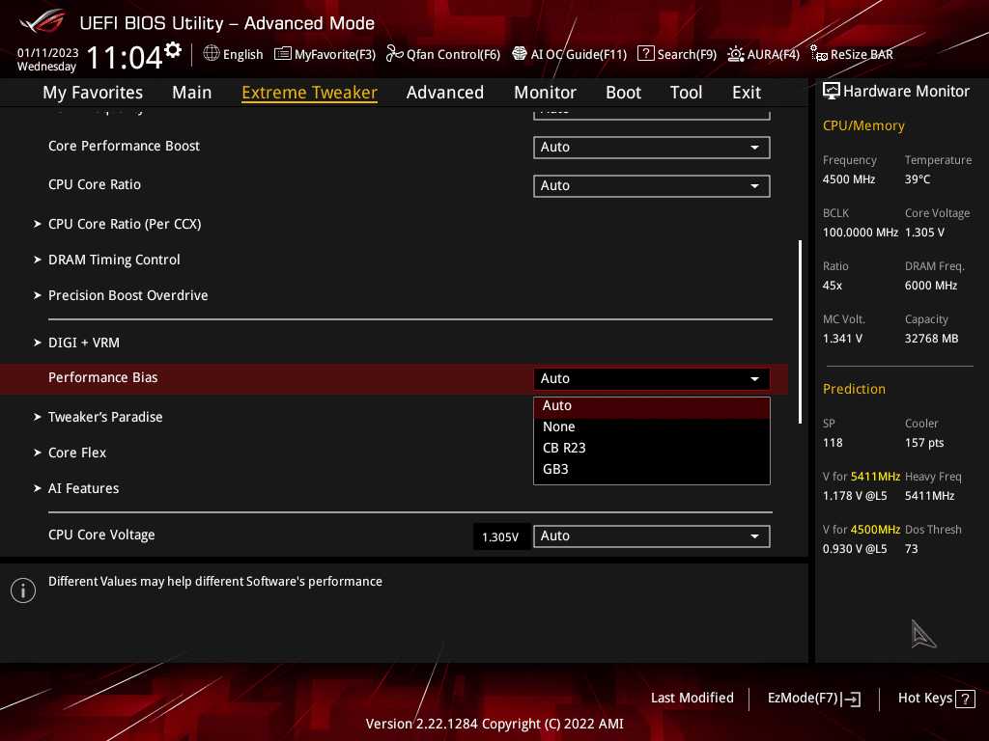The image size is (989, 741).
Task: Switch to the My Favorites tab
Action: coord(93,93)
